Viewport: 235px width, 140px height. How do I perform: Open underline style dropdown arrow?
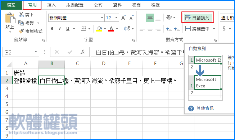(x=74, y=29)
